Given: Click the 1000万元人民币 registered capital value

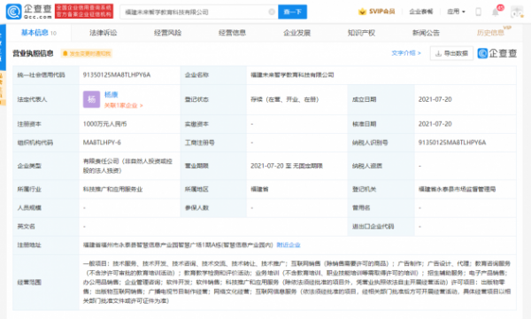Looking at the screenshot, I should click(x=104, y=124).
